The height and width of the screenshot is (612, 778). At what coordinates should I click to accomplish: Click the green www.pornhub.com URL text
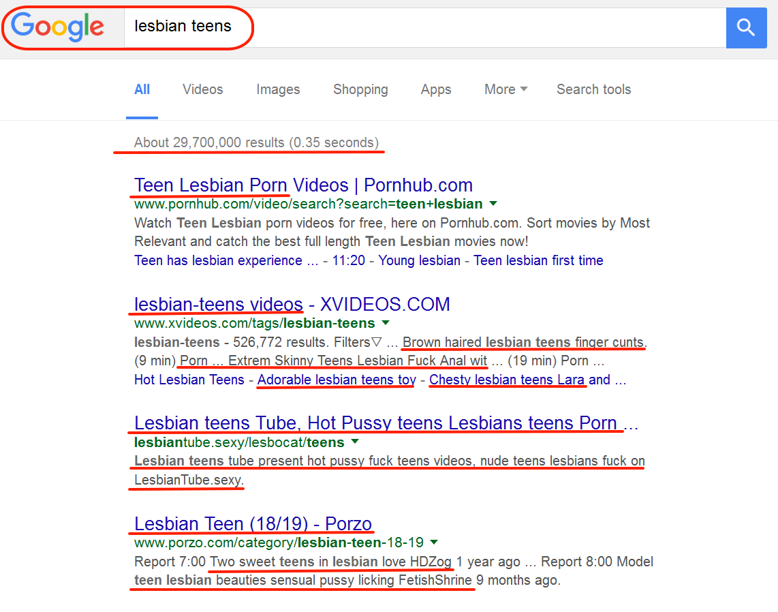point(308,204)
